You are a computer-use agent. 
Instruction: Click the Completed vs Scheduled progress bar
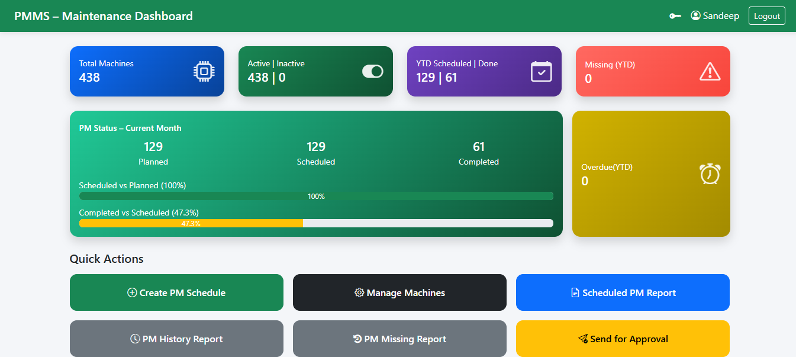[316, 223]
